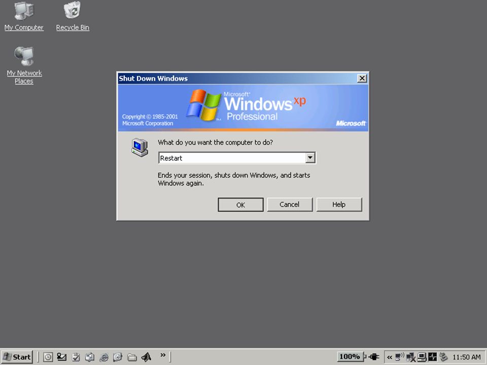Open the Start menu
This screenshot has width=487, height=365.
pos(17,357)
